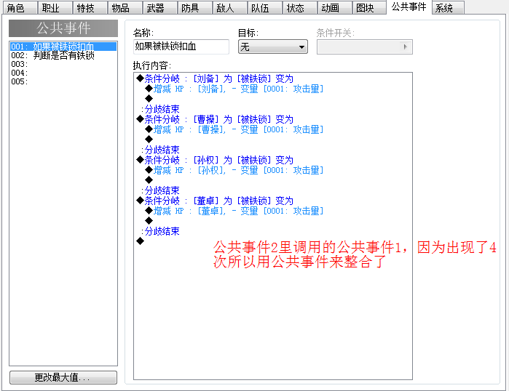Select empty common event 004
This screenshot has height=391, width=509.
[x=63, y=73]
